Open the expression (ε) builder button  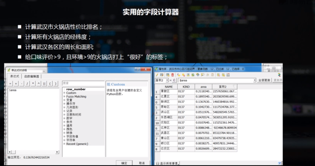tap(174, 80)
